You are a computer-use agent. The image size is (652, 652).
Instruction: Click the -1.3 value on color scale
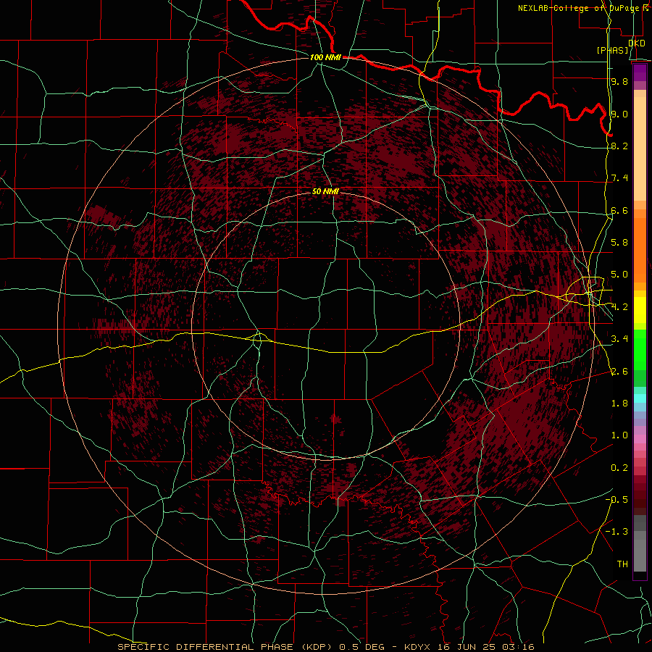(617, 532)
